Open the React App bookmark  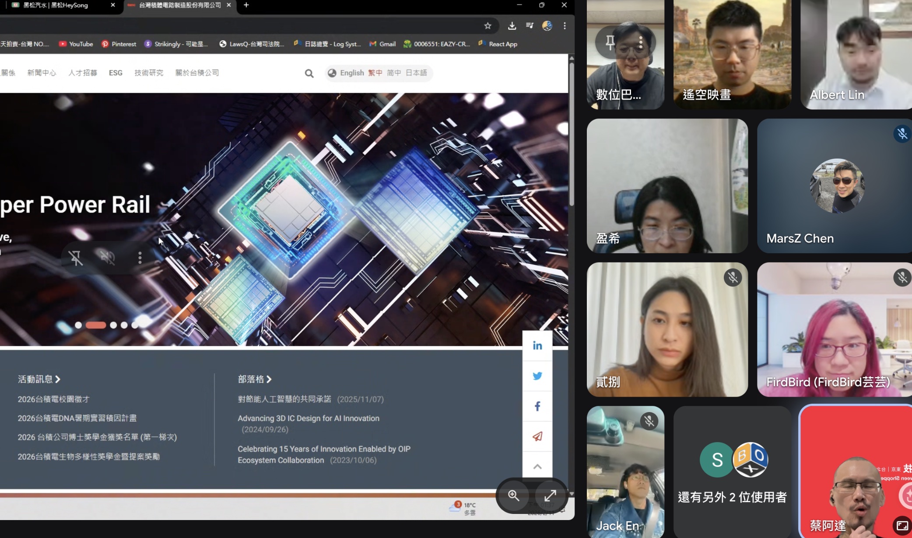tap(498, 44)
